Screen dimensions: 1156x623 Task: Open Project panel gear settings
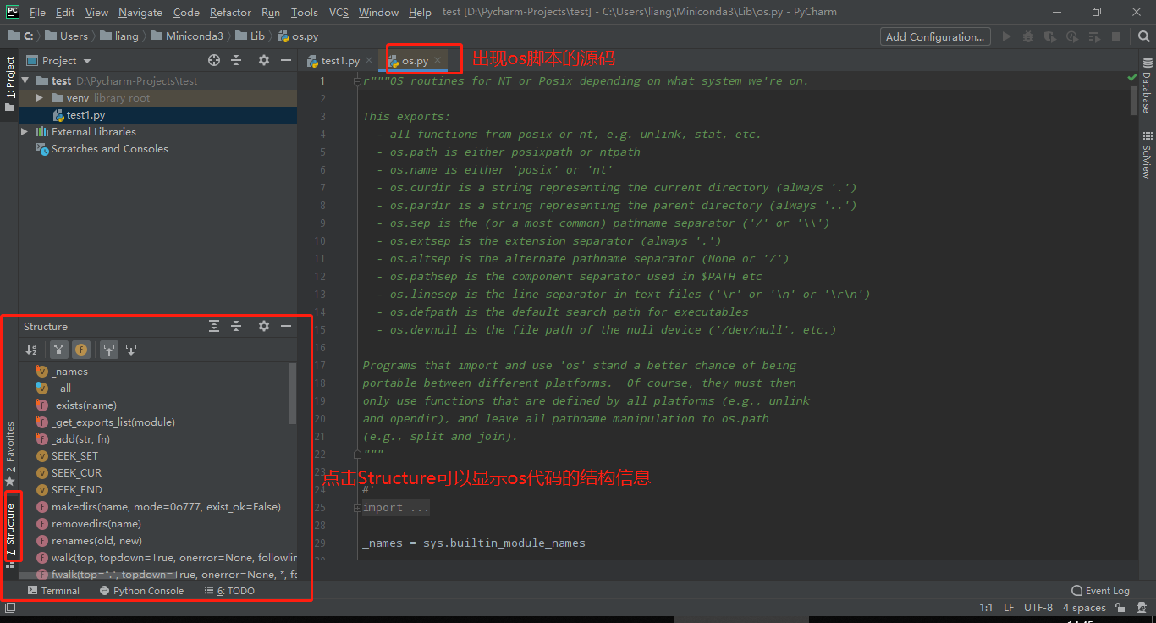[x=264, y=60]
